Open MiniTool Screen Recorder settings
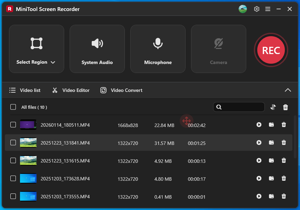This screenshot has width=300, height=210. point(257,9)
